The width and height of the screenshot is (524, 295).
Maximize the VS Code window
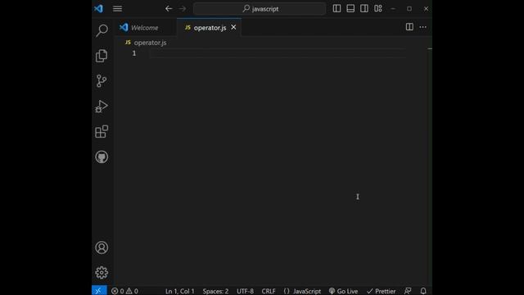pyautogui.click(x=409, y=9)
